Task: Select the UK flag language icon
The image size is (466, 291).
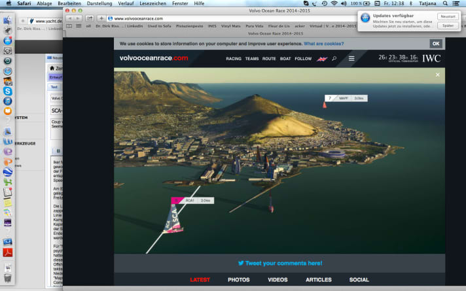Action: tap(322, 59)
